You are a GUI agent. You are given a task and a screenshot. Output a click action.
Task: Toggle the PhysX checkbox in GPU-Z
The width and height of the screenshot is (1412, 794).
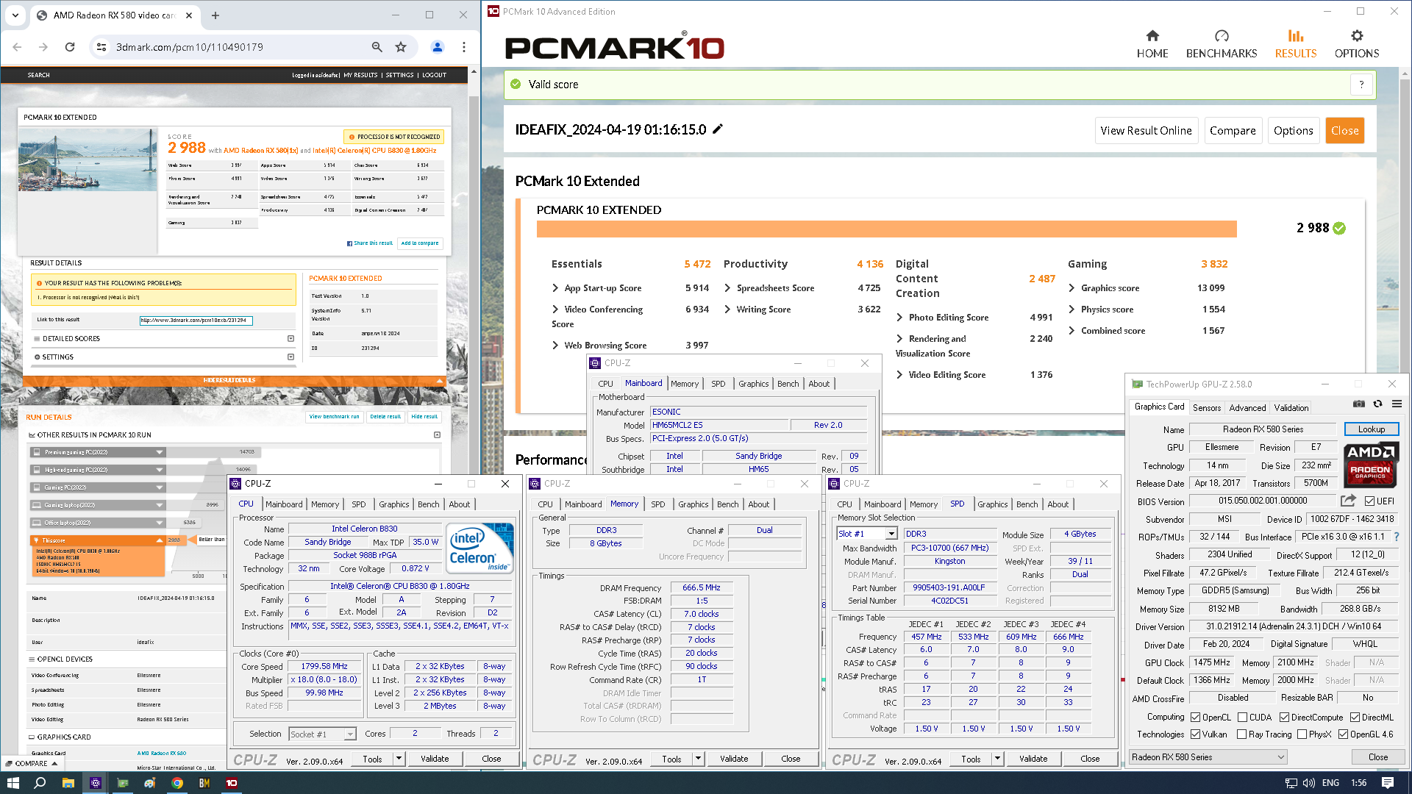[1302, 734]
